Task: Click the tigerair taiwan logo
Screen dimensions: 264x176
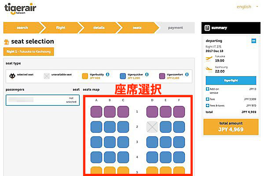Action: [x=20, y=9]
